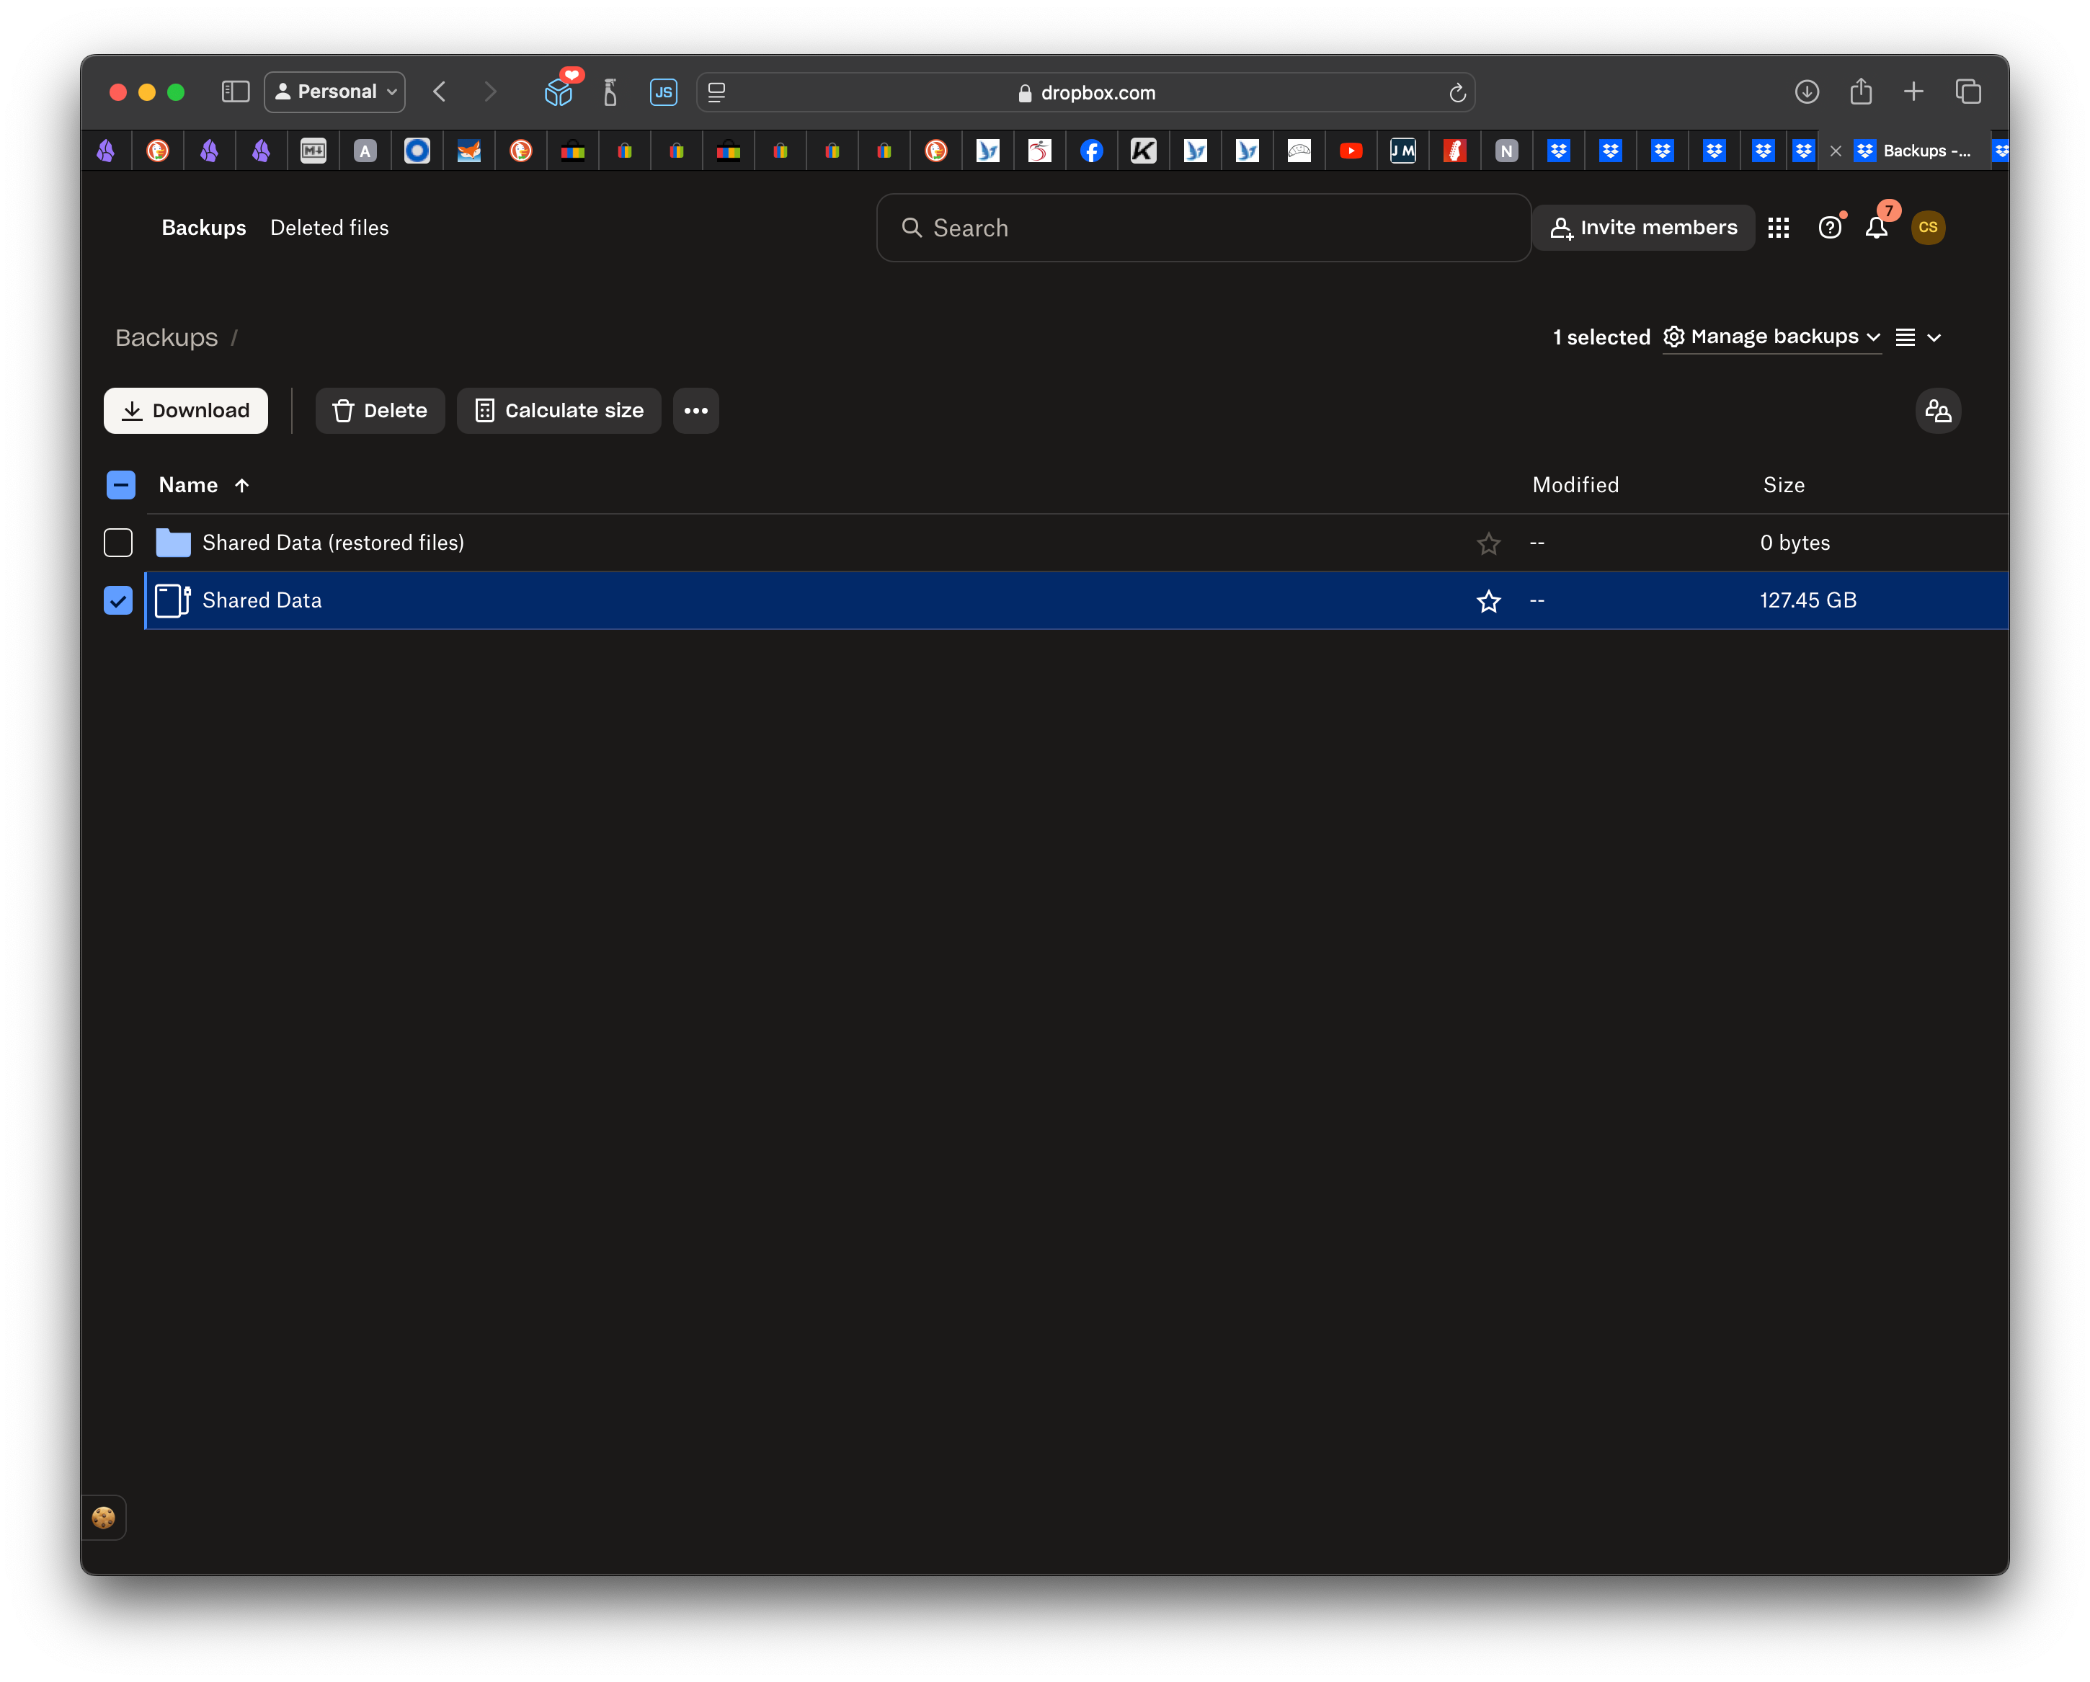This screenshot has height=1682, width=2090.
Task: Open the notifications bell icon
Action: coord(1876,228)
